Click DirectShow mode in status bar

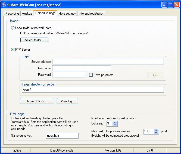click(62, 150)
